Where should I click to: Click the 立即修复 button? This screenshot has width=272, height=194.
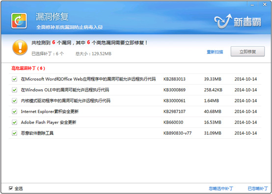tap(247, 51)
